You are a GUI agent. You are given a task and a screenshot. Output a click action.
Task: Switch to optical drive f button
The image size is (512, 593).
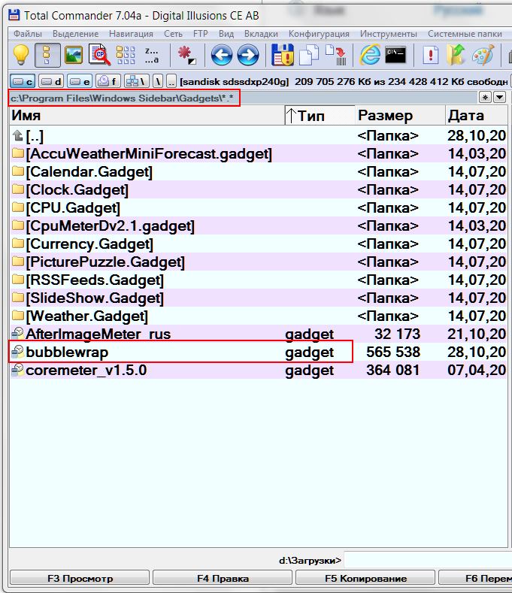108,81
